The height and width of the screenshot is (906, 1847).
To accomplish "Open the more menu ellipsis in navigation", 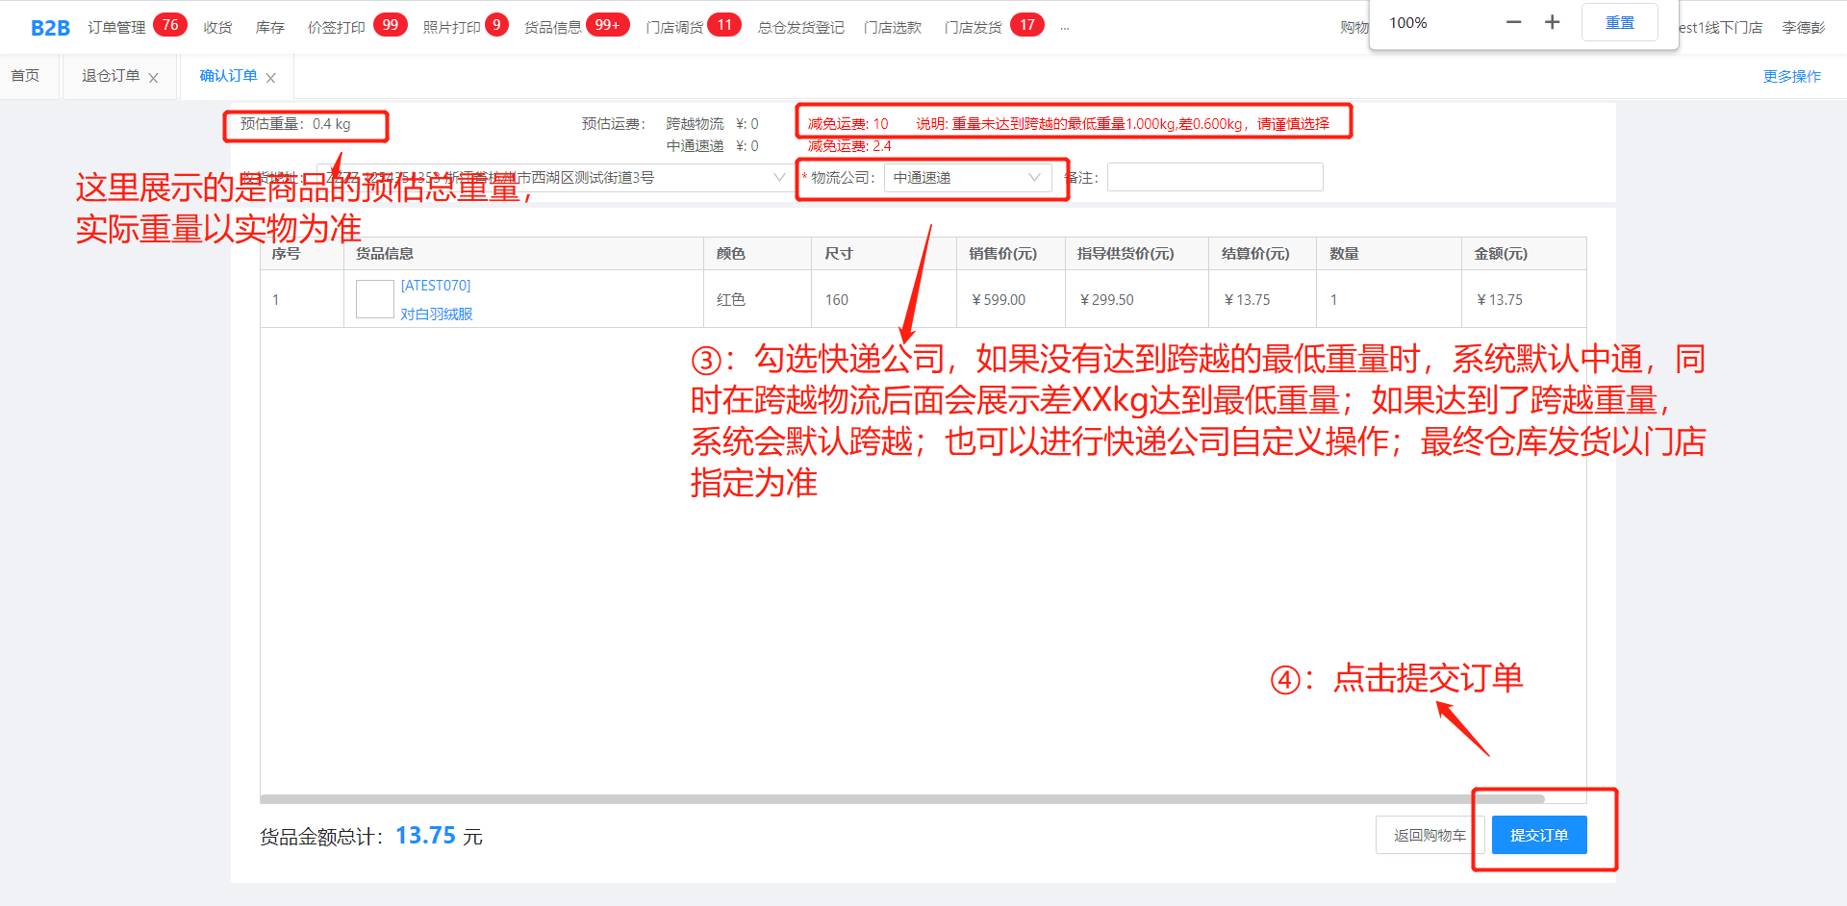I will point(1064,28).
